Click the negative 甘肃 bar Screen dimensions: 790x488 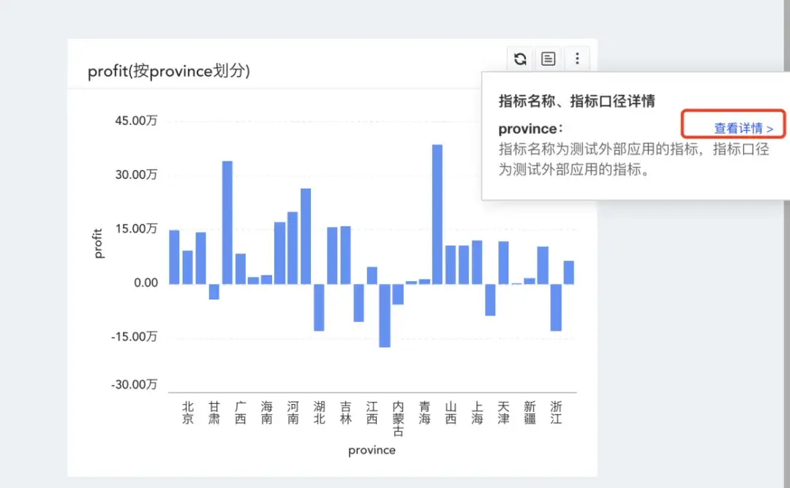(212, 291)
